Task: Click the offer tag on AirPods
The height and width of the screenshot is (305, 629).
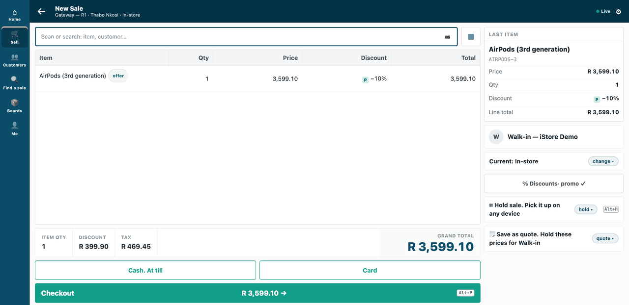Action: point(118,76)
